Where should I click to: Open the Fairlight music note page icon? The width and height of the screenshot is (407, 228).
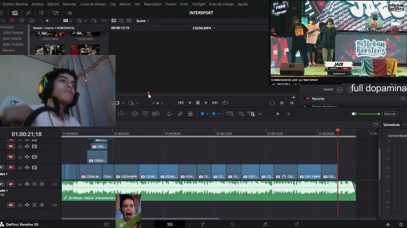265,224
